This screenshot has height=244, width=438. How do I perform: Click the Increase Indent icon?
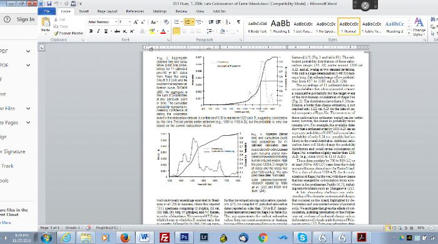pyautogui.click(x=218, y=22)
